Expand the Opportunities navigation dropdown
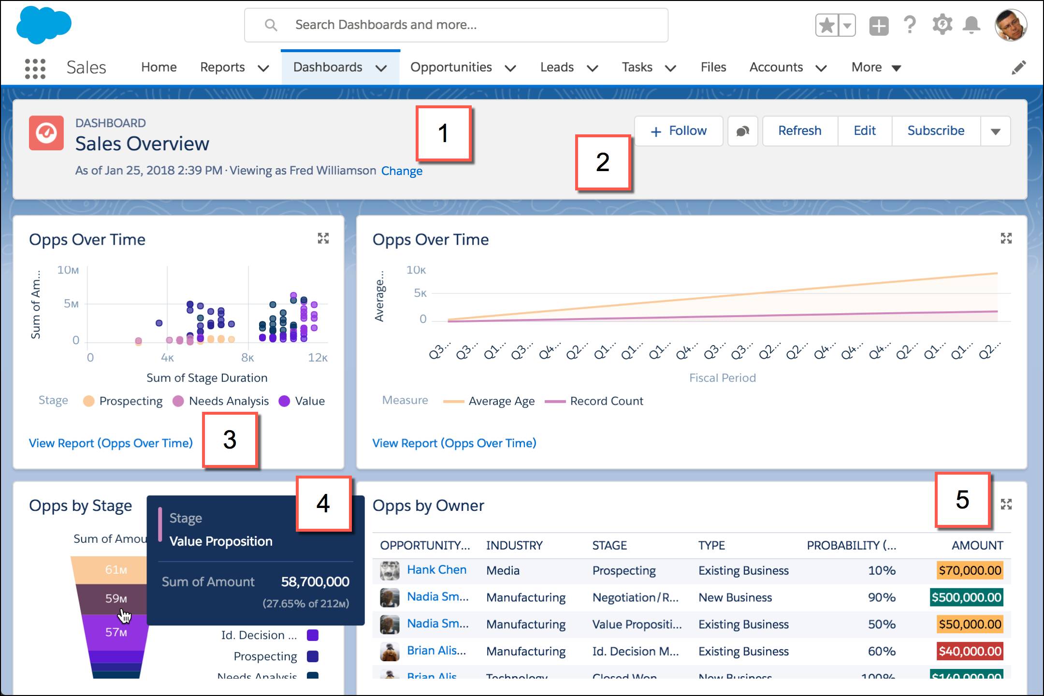 click(509, 68)
